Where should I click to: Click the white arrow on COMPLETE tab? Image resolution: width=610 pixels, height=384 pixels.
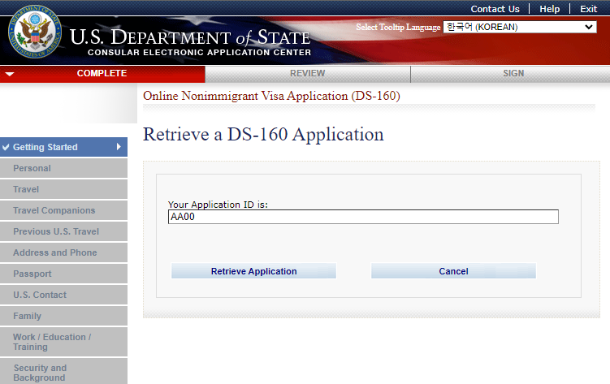(10, 74)
